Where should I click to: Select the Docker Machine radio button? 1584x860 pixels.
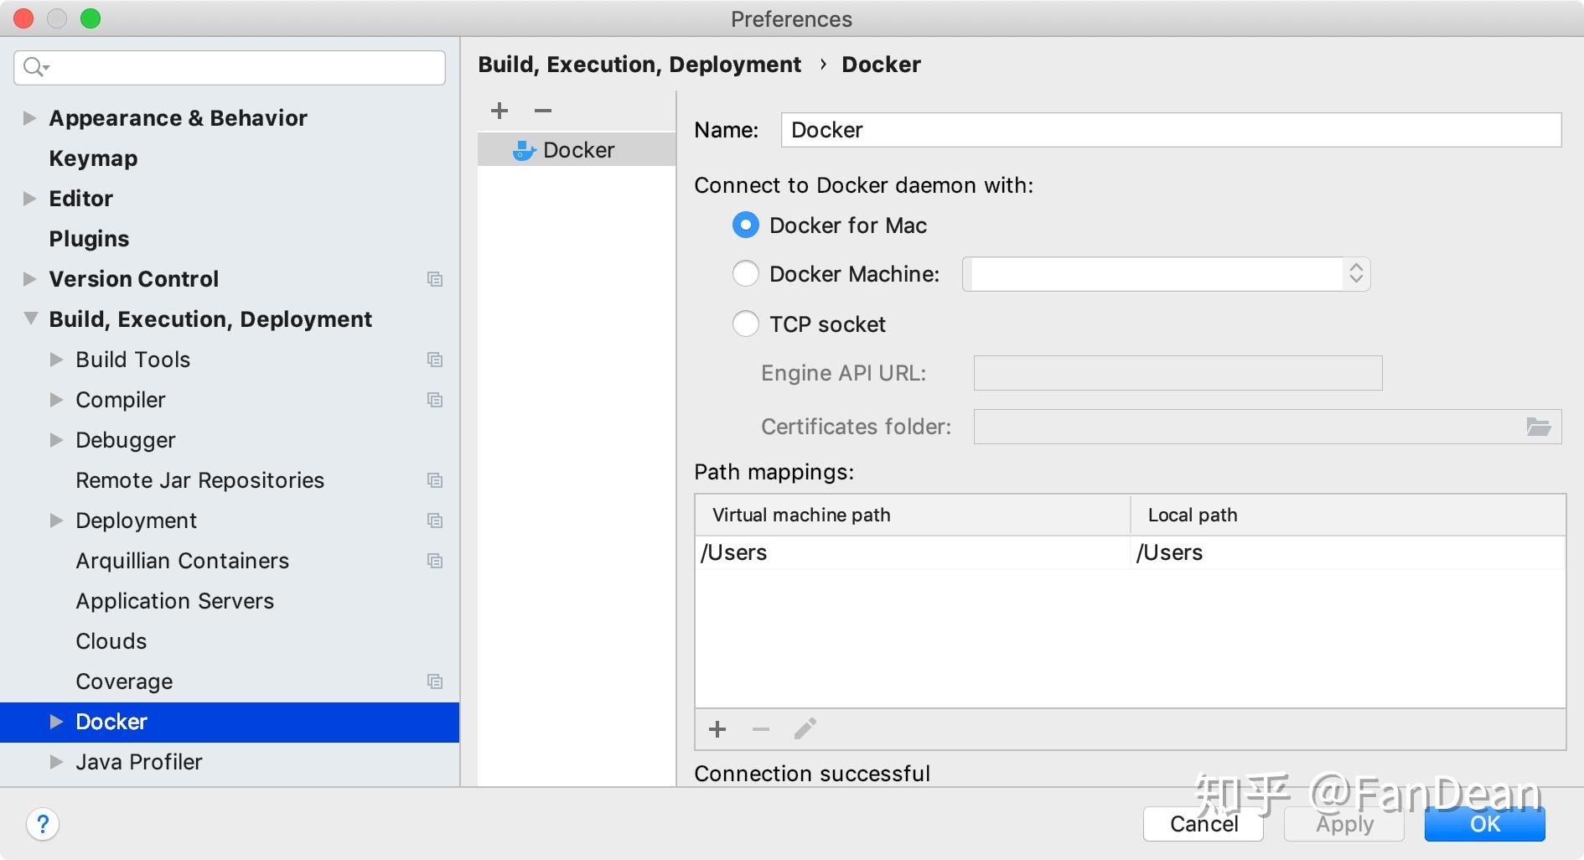[745, 273]
